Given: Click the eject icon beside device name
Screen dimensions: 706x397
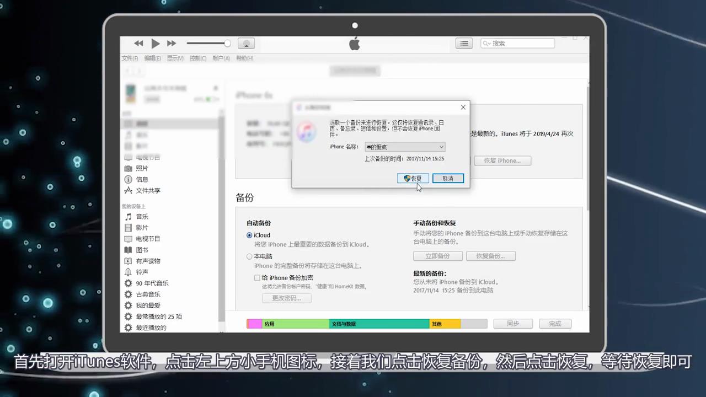Looking at the screenshot, I should (216, 88).
